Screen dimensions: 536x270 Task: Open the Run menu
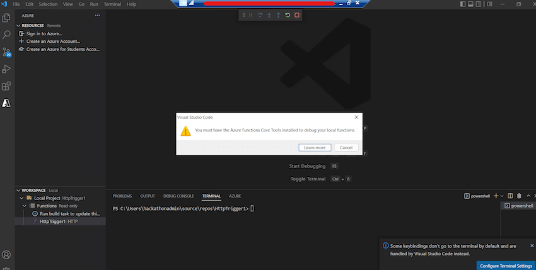(94, 4)
